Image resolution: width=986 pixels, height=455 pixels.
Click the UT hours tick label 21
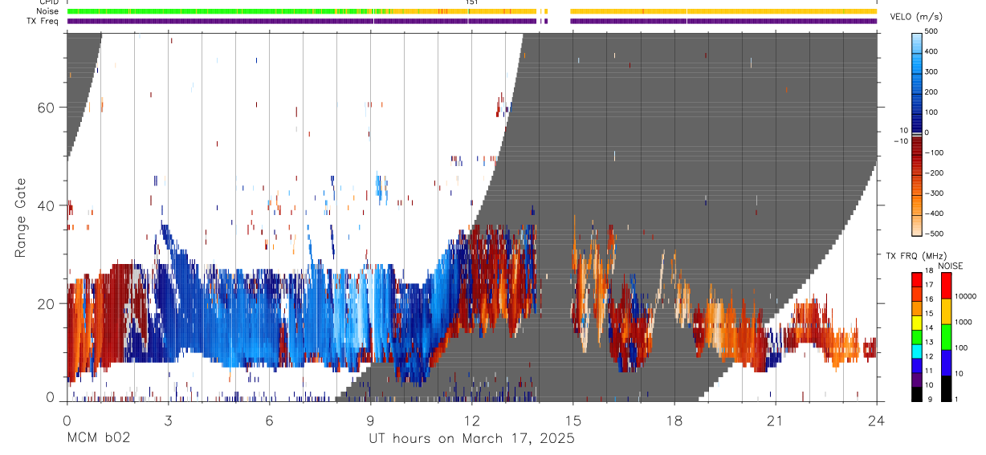(x=775, y=420)
